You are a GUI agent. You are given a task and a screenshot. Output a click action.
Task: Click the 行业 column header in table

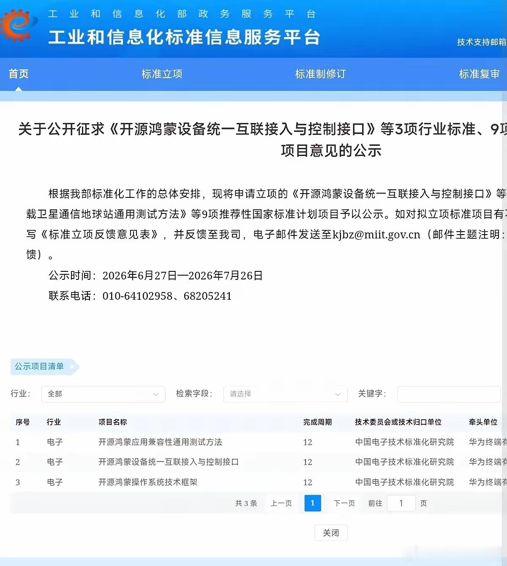(54, 422)
